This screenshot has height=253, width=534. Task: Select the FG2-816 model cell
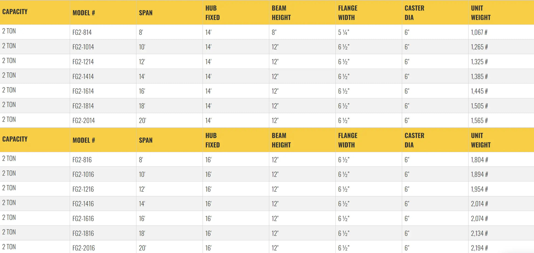(82, 160)
